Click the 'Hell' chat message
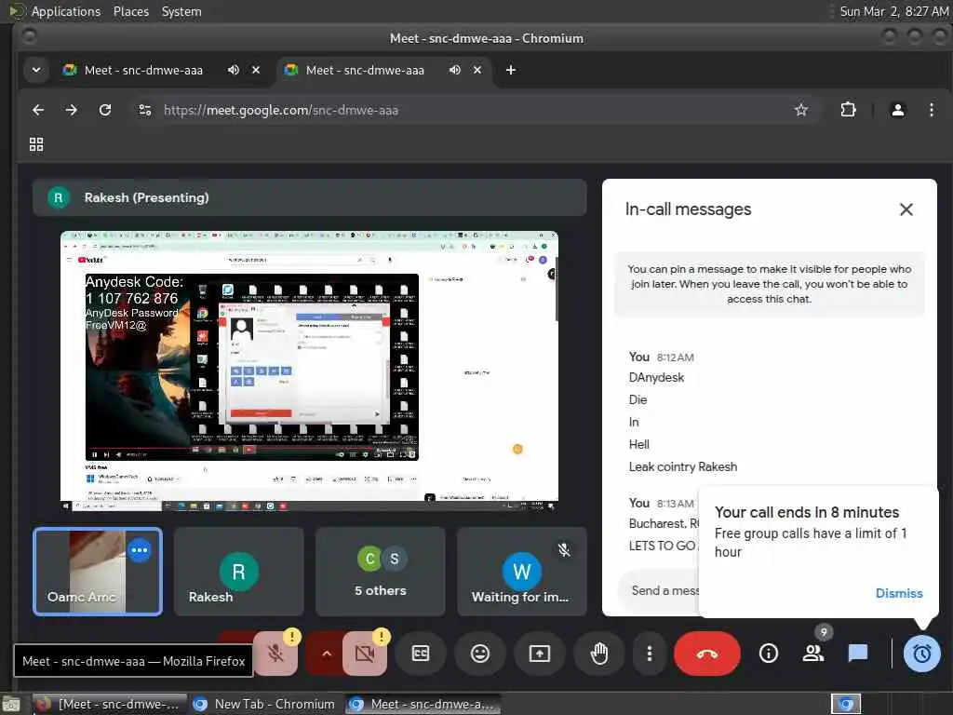This screenshot has width=953, height=715. coord(638,444)
